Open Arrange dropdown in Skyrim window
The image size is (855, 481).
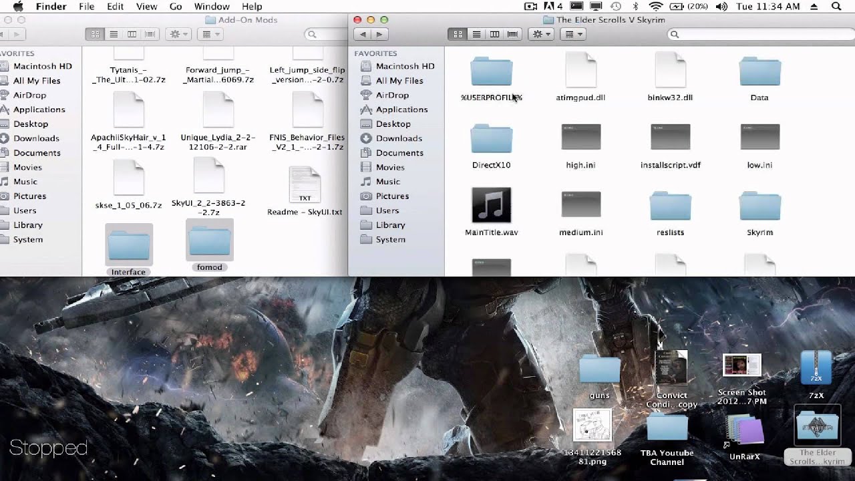click(573, 34)
